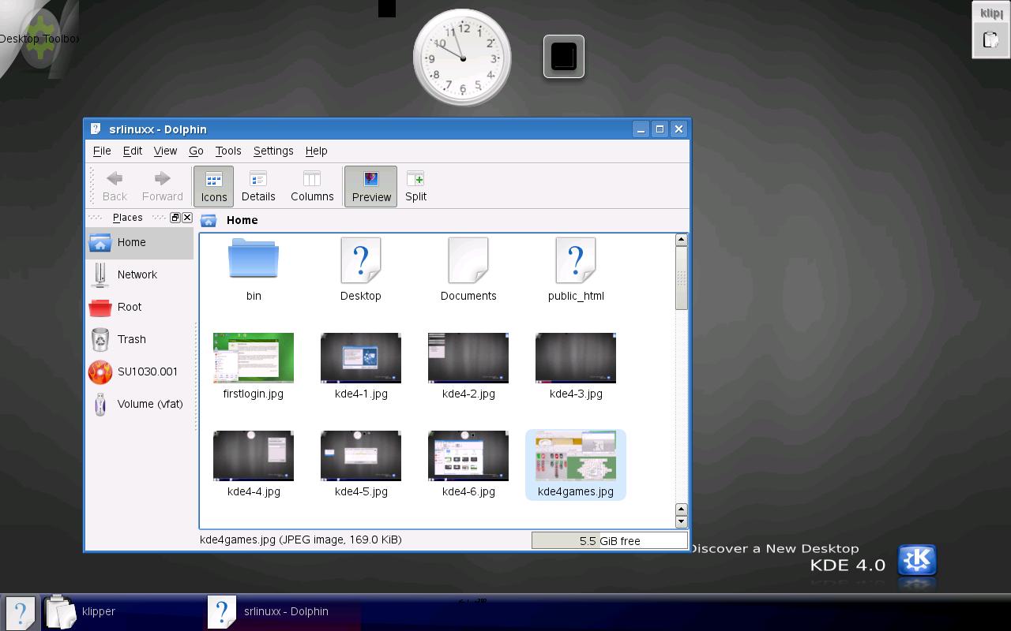Select Home in Places panel
This screenshot has height=631, width=1011.
click(139, 243)
